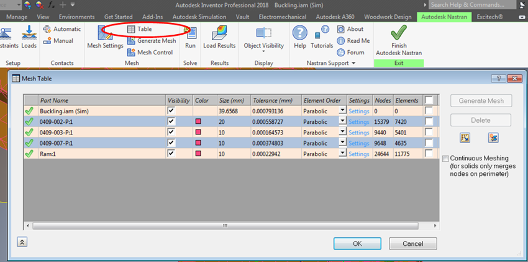
Task: Open Nastran Help
Action: [299, 38]
